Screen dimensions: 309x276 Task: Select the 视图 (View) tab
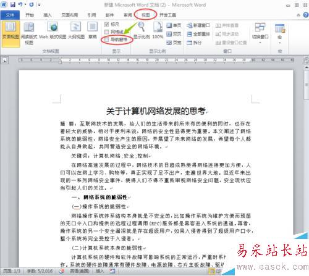145,15
